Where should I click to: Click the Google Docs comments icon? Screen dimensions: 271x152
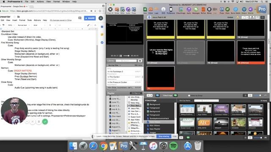(80, 18)
